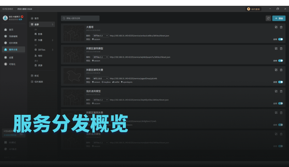This screenshot has height=167, width=289.
Task: Select the 矢量 category in the list
Action: [x=40, y=40]
